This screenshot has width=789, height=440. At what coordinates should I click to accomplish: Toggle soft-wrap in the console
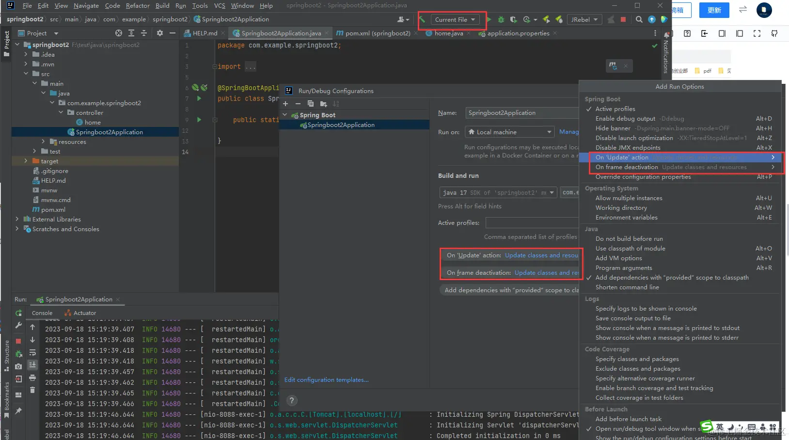click(32, 353)
